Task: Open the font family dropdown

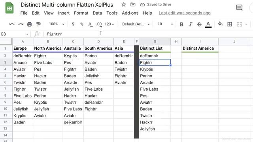Action: [x=136, y=24]
